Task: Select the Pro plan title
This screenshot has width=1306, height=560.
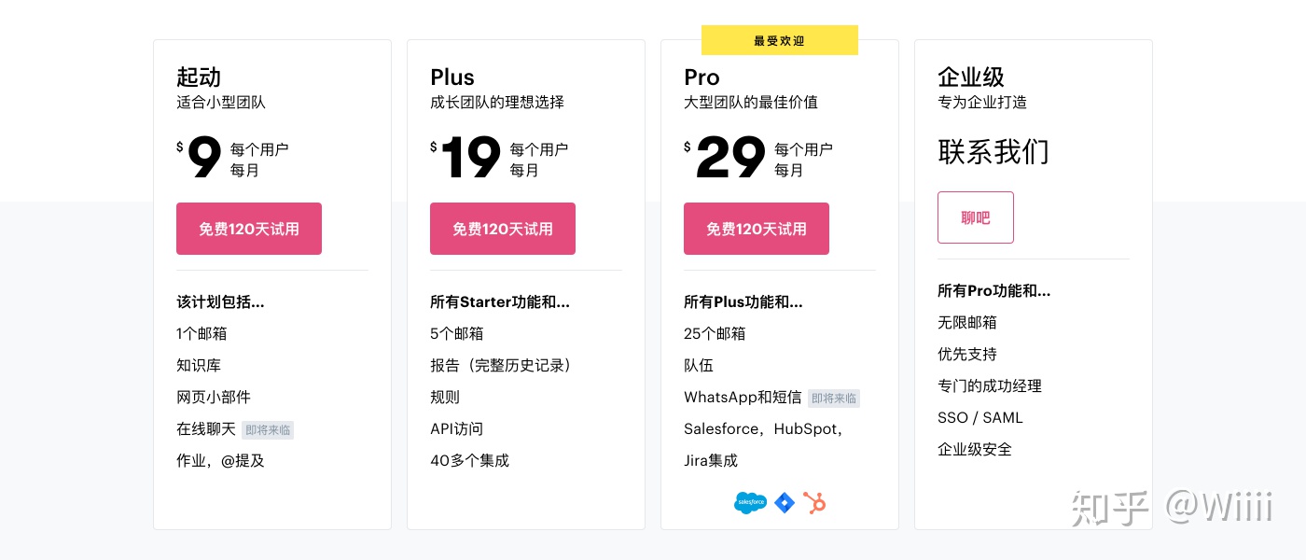Action: click(702, 77)
